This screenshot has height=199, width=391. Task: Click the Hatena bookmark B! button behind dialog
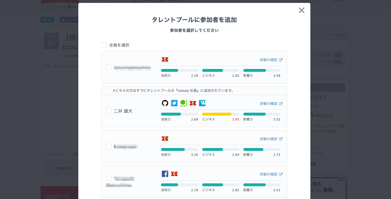[47, 20]
